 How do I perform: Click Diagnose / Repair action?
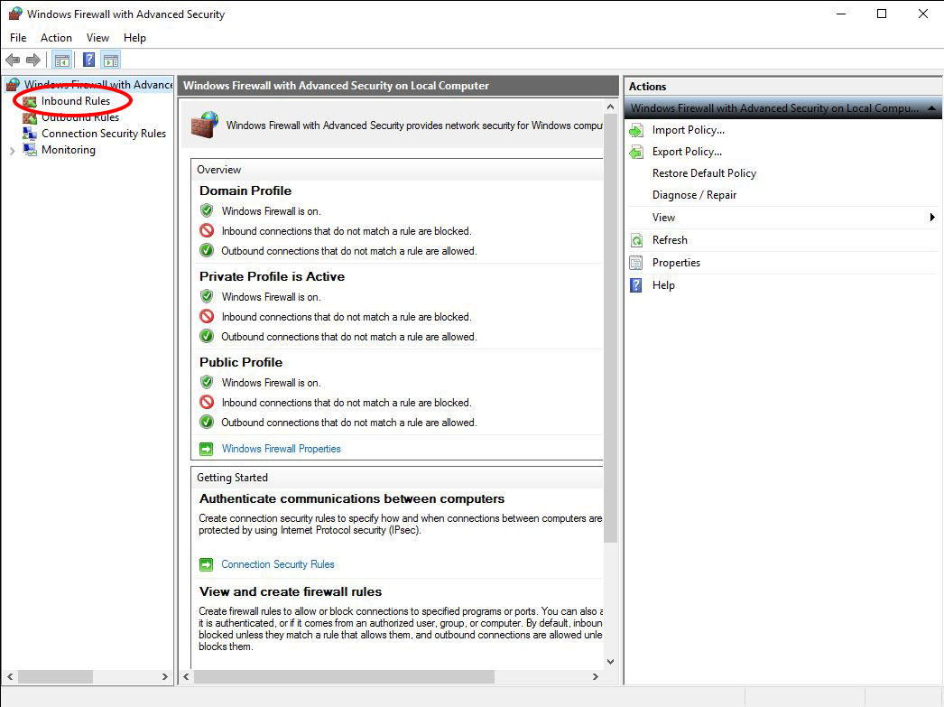[694, 195]
